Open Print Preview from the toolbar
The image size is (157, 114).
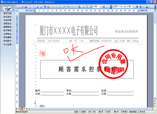pos(41,7)
